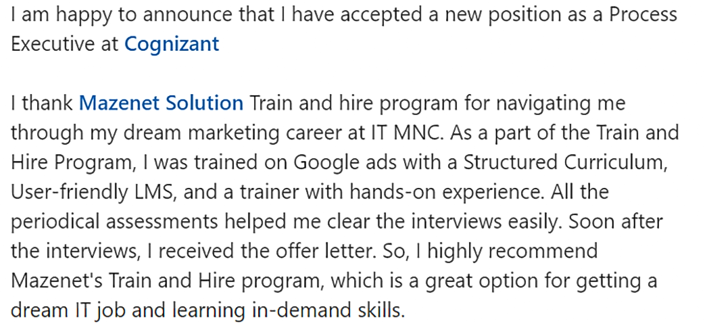Open the Cognizant company link
The height and width of the screenshot is (328, 707).
(x=172, y=44)
